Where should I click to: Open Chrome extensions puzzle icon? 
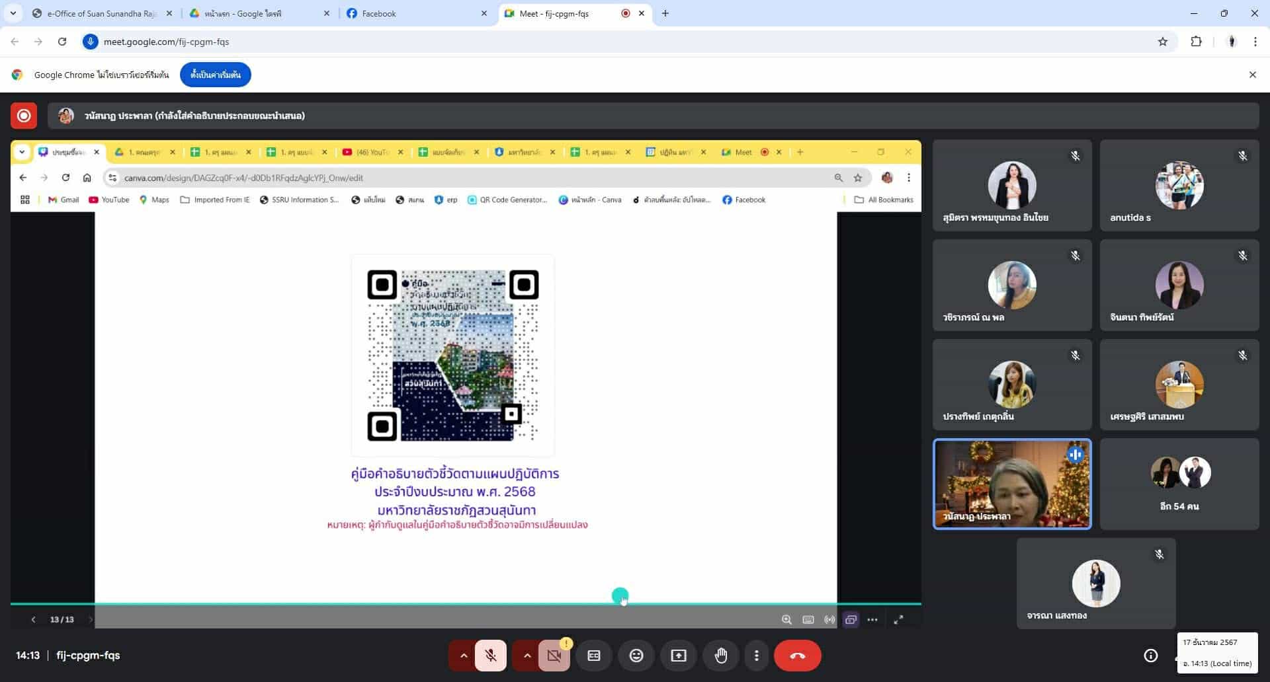tap(1196, 42)
